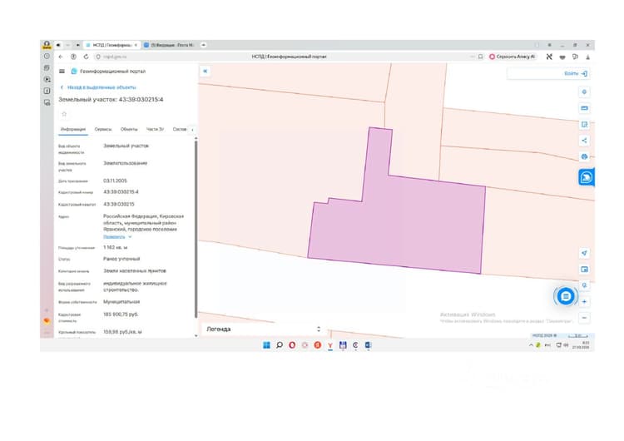Show hidden system tray icons chevron
The image size is (624, 441).
click(531, 345)
